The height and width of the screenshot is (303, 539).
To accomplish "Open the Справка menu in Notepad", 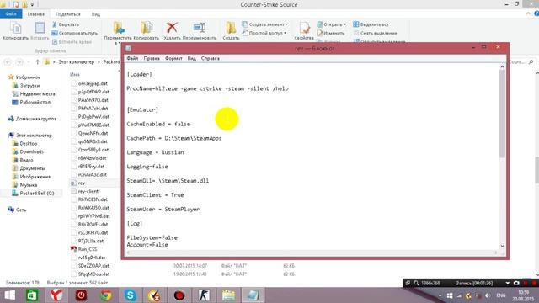I will 211,58.
